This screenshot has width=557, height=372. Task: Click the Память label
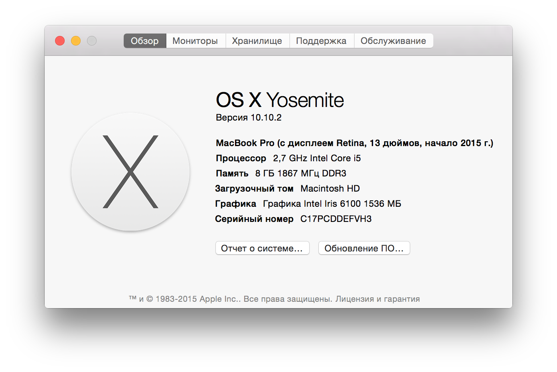pyautogui.click(x=232, y=173)
